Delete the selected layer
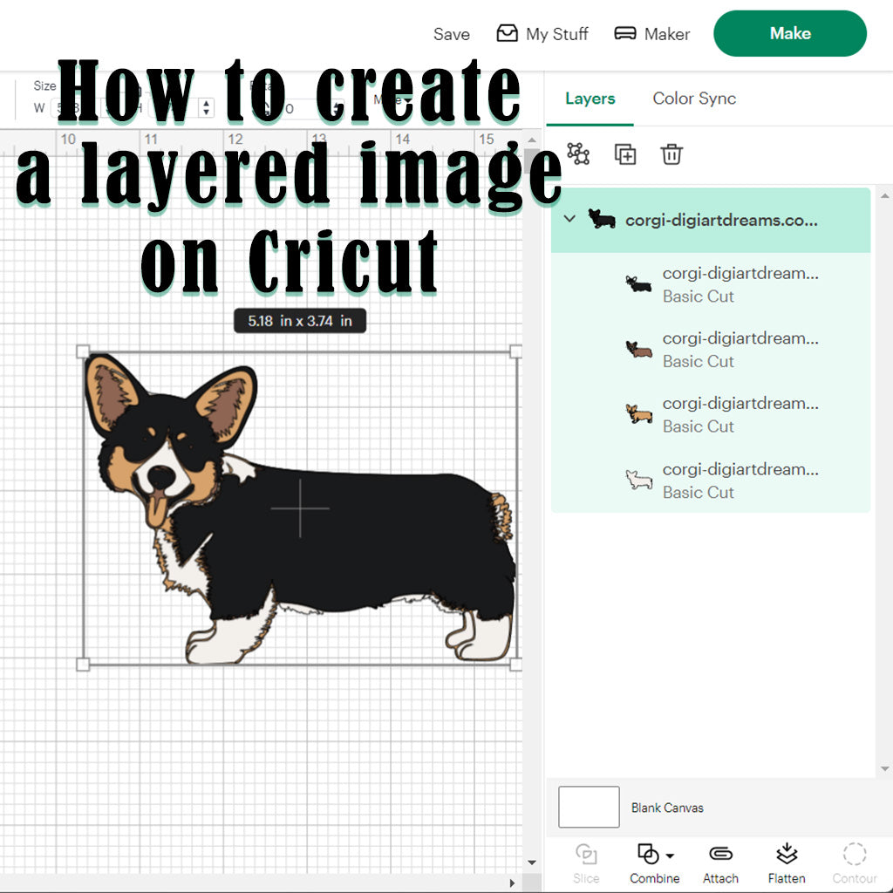The image size is (893, 893). tap(671, 153)
